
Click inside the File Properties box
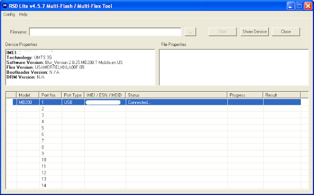click(234, 67)
